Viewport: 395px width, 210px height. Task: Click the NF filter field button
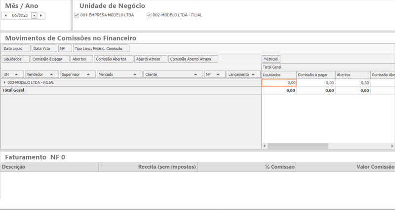[x=65, y=48]
